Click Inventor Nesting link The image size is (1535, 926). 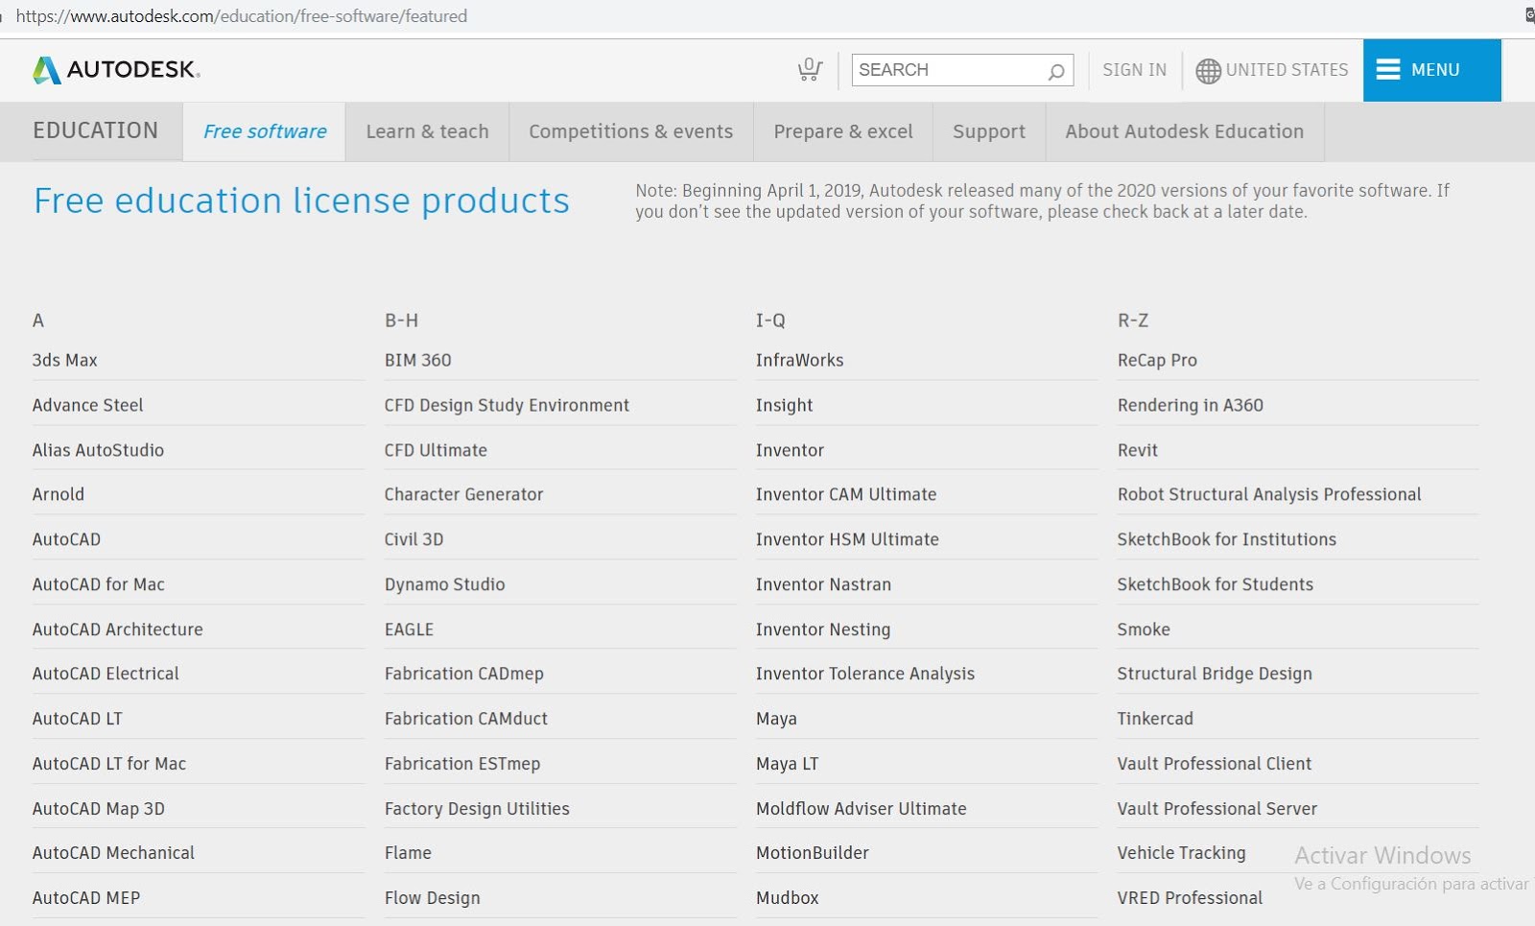[823, 629]
